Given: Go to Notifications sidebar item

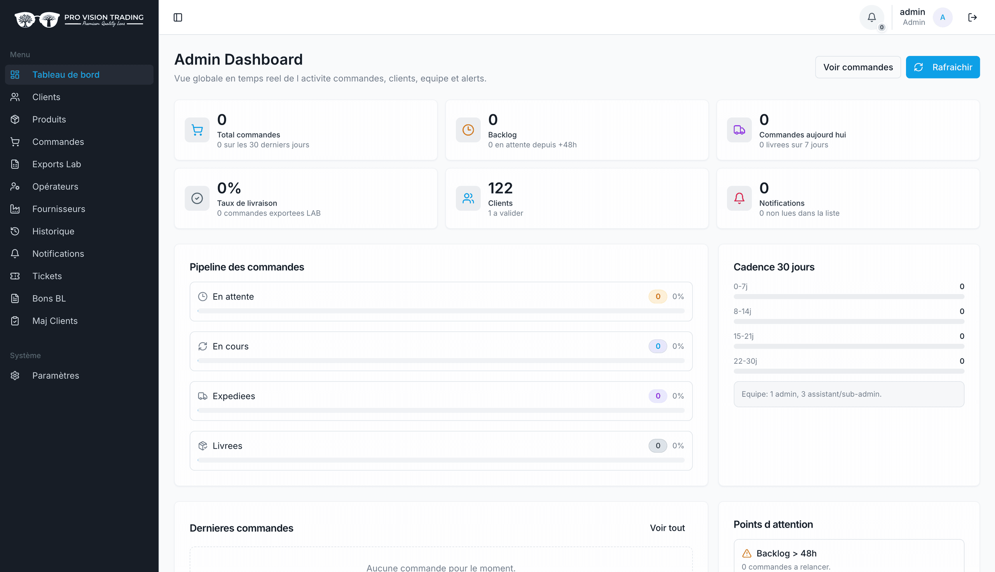Looking at the screenshot, I should click(79, 254).
